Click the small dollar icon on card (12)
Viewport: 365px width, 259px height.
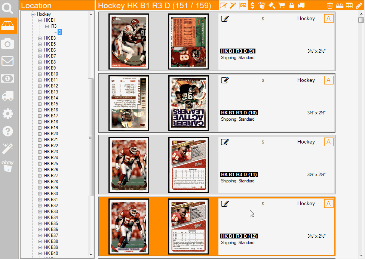point(263,204)
